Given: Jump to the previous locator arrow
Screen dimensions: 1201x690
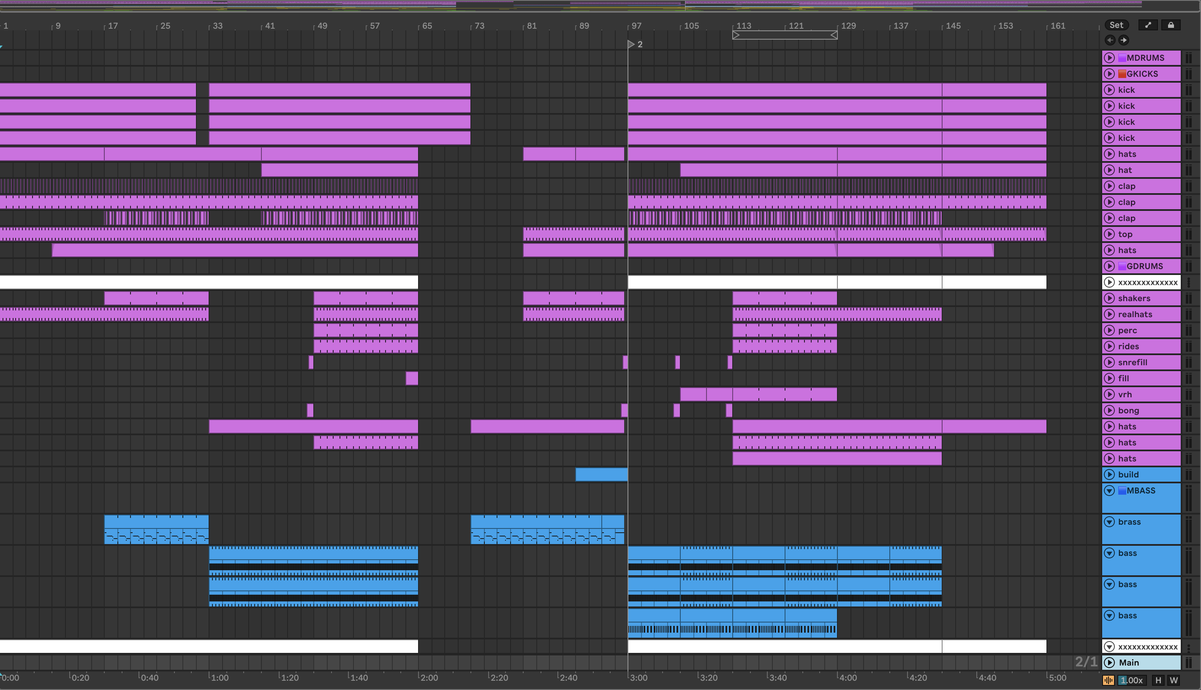Looking at the screenshot, I should coord(1110,40).
